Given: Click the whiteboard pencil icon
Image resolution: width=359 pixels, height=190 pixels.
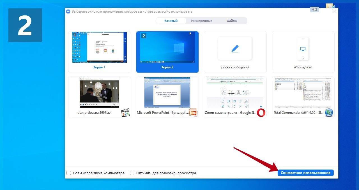Looking at the screenshot, I should [x=235, y=48].
